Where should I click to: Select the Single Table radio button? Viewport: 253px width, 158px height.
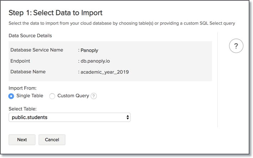click(11, 96)
